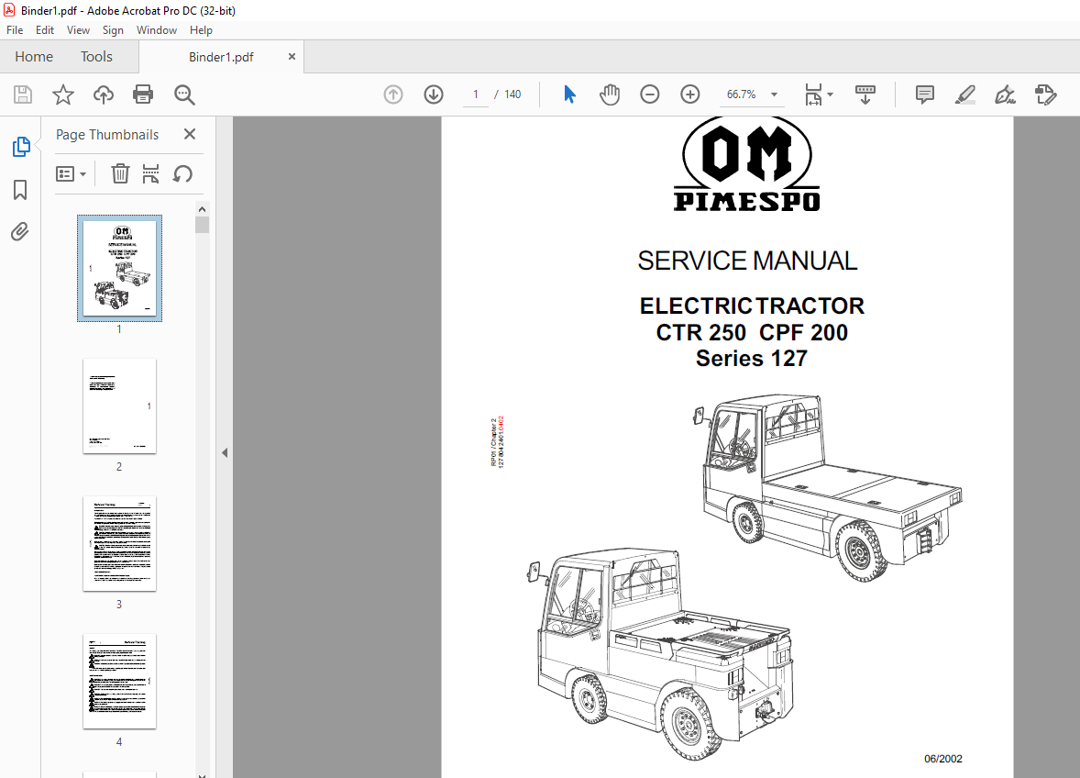The height and width of the screenshot is (778, 1080).
Task: Click the fit page scrolling icon
Action: (813, 94)
